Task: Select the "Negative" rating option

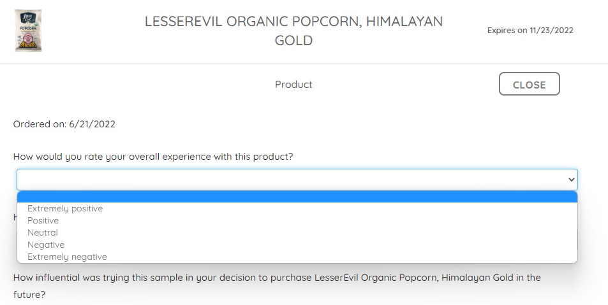Action: (x=46, y=245)
